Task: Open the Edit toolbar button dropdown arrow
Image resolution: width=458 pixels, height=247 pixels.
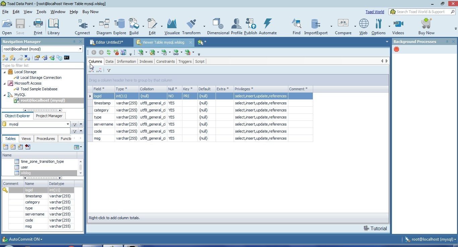Action: pyautogui.click(x=162, y=26)
